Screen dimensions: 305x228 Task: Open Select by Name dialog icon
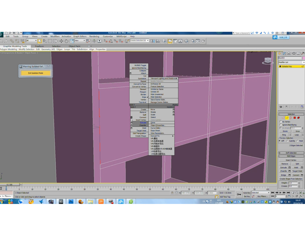click(45, 41)
